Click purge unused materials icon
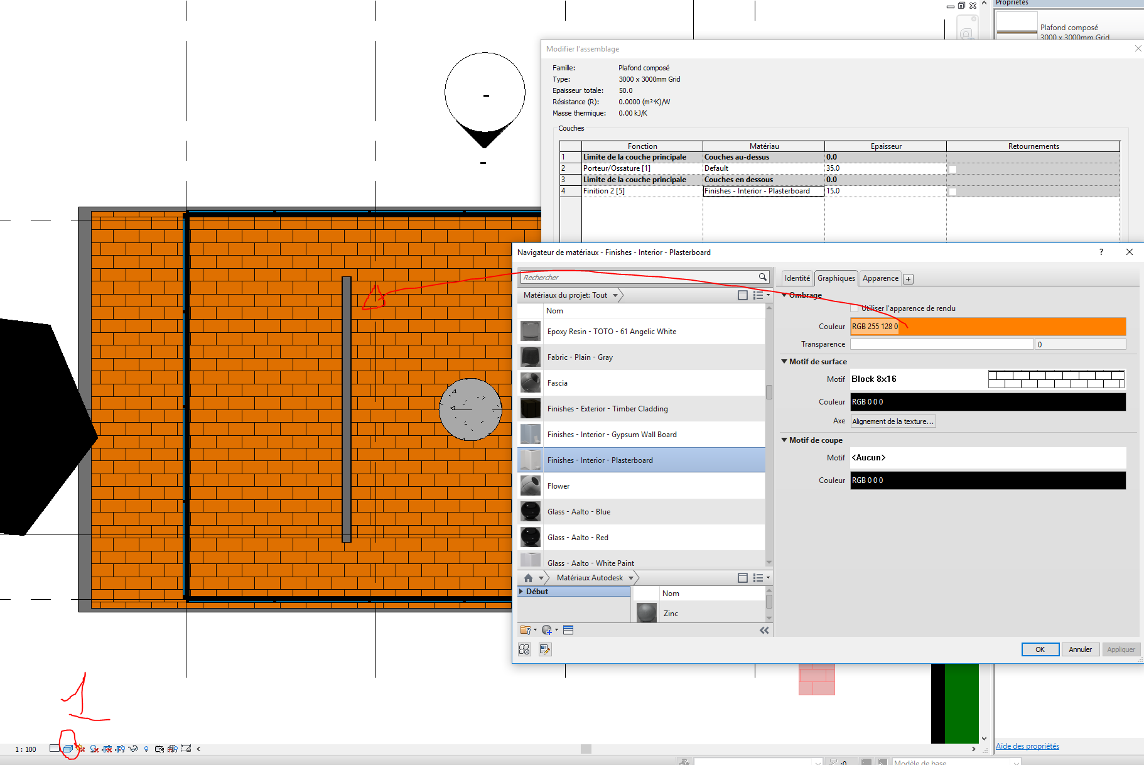The height and width of the screenshot is (765, 1144). tap(524, 649)
